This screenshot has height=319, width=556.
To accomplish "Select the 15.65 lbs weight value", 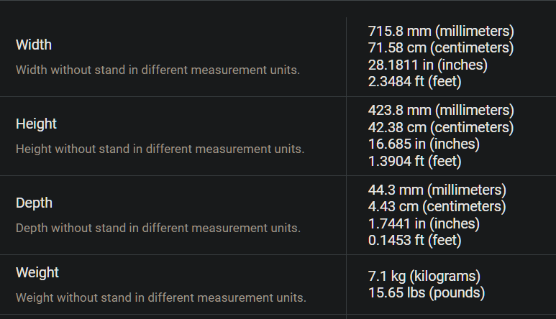I will point(427,293).
